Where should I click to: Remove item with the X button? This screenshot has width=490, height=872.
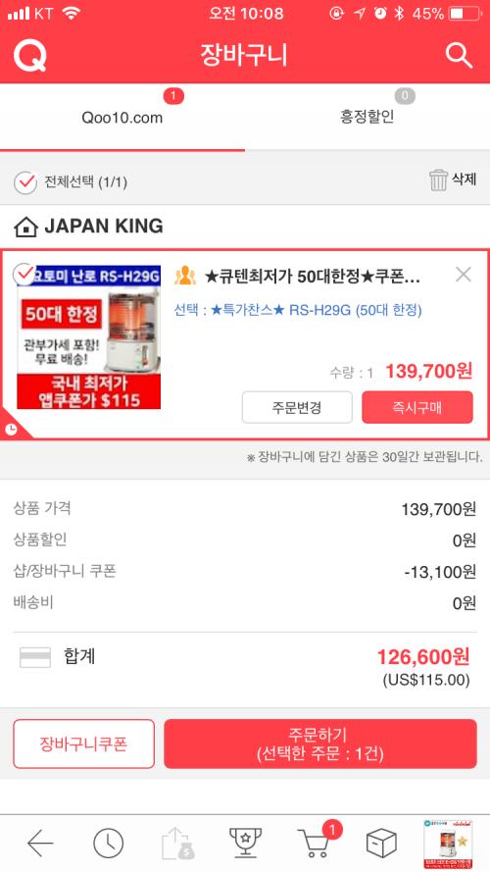coord(463,275)
